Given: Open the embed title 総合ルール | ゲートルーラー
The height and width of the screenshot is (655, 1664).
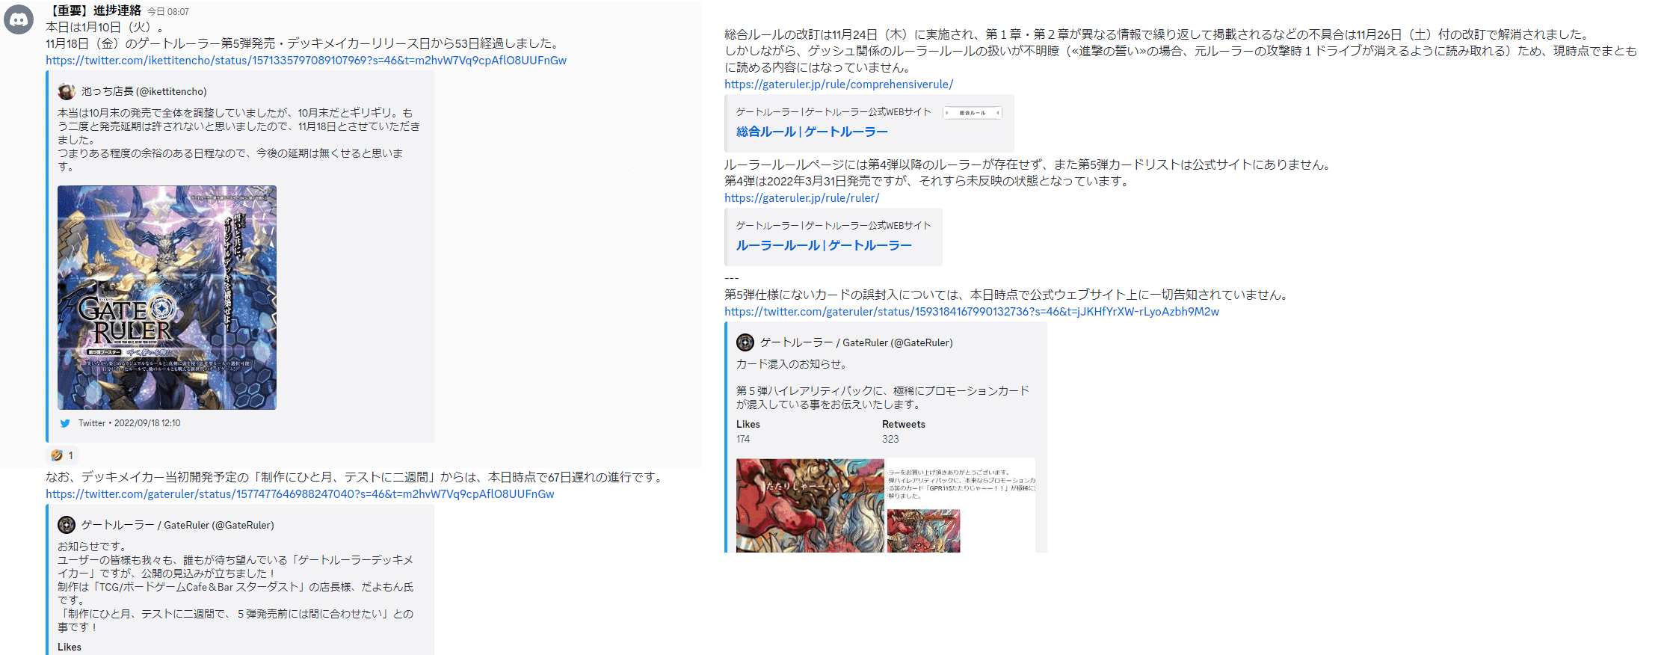Looking at the screenshot, I should coord(812,132).
